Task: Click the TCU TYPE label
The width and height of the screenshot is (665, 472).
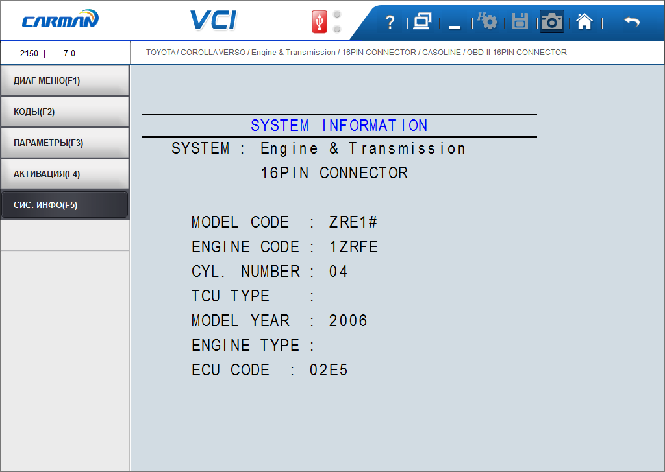Action: point(231,296)
